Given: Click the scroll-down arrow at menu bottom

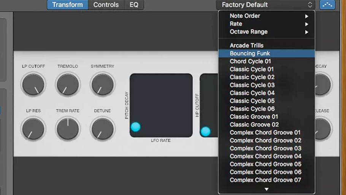Looking at the screenshot, I should point(267,189).
